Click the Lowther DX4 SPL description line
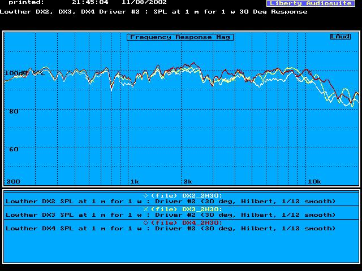 170,229
